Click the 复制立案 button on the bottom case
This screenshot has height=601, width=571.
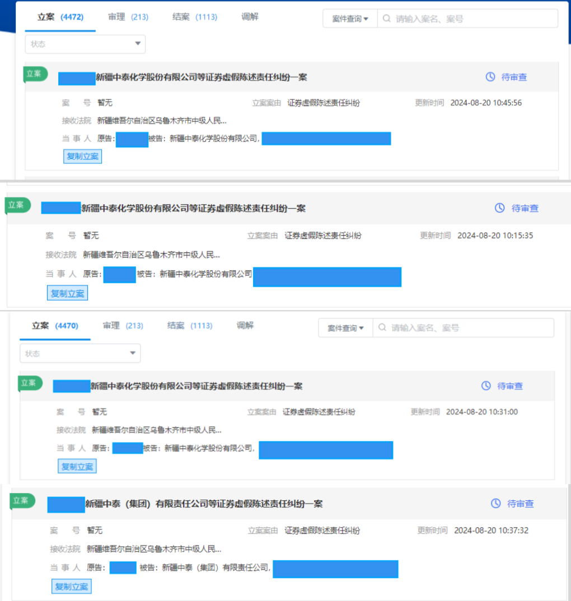click(71, 587)
